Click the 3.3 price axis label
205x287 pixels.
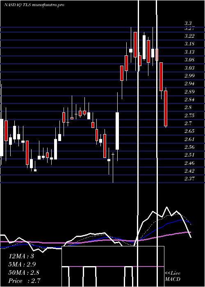pyautogui.click(x=188, y=23)
